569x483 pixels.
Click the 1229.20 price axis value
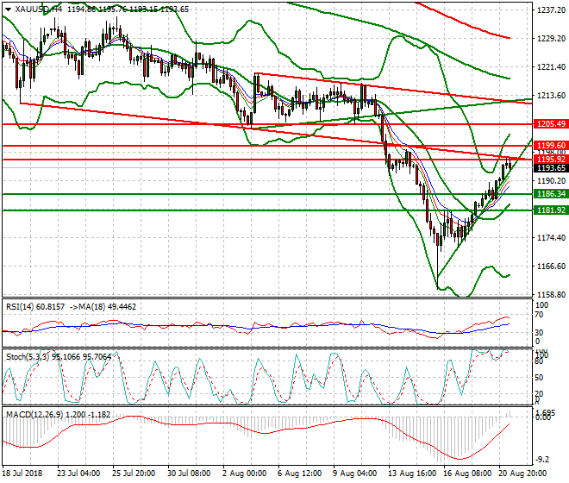point(551,39)
